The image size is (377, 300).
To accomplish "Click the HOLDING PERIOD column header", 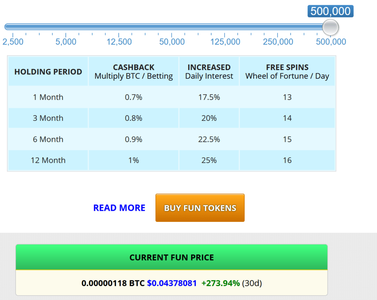I will point(48,71).
